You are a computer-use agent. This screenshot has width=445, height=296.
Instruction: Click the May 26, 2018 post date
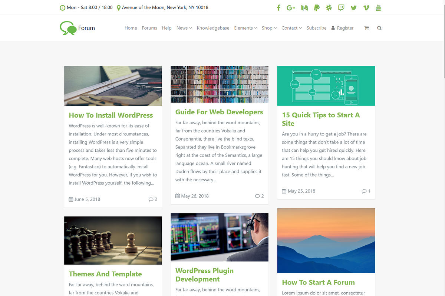pos(195,196)
